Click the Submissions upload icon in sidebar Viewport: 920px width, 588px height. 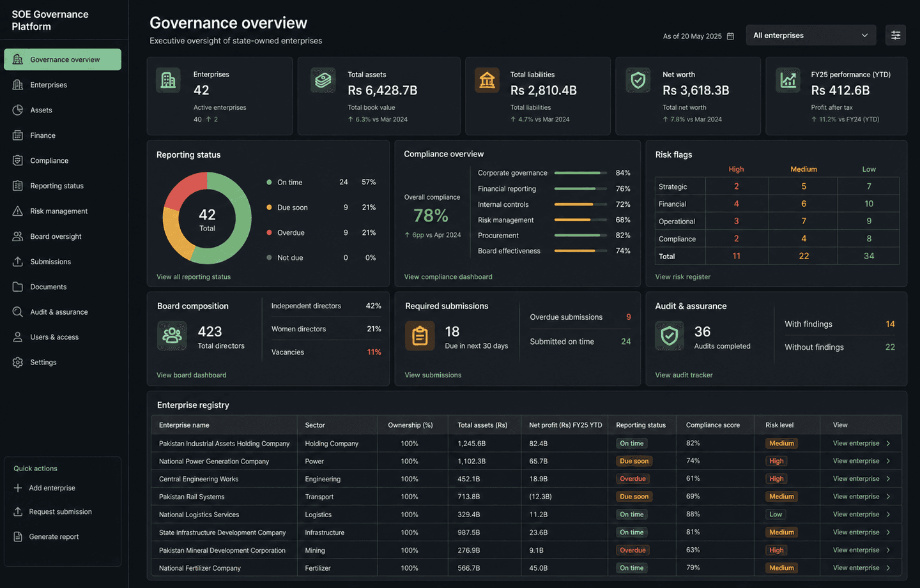coord(18,262)
